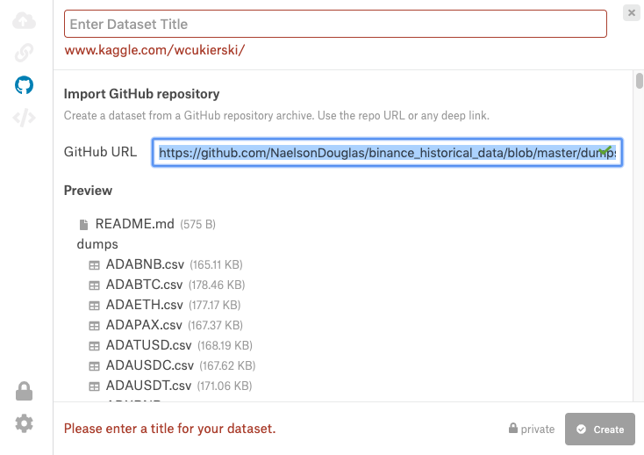
Task: Click the table icon beside ADAUSDC.csv
Action: (94, 365)
